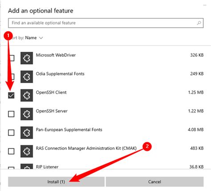Click the Cancel button
Screen dimensions: 211x191
[x=154, y=182]
